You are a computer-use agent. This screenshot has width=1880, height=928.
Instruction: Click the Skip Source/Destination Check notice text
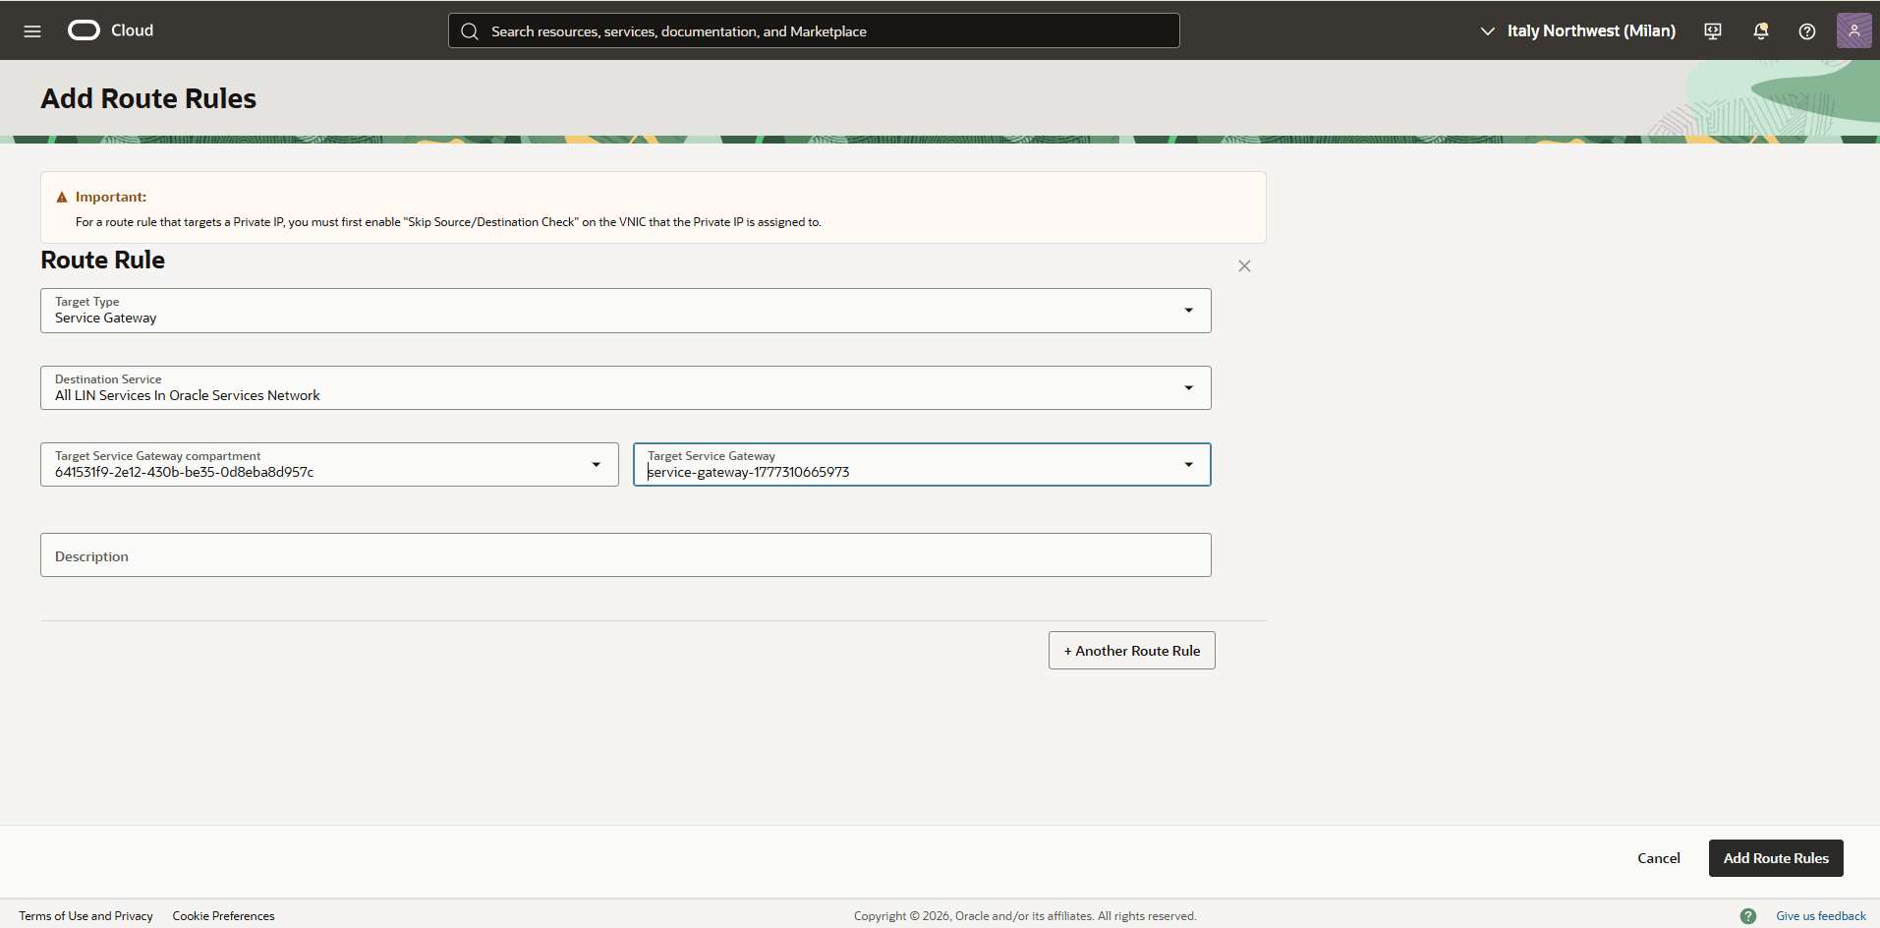coord(448,222)
